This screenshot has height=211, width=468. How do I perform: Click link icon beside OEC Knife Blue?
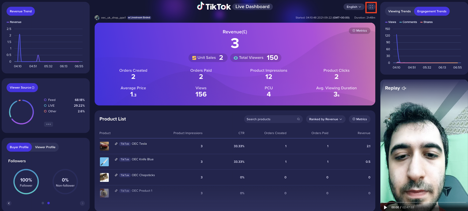pyautogui.click(x=116, y=160)
